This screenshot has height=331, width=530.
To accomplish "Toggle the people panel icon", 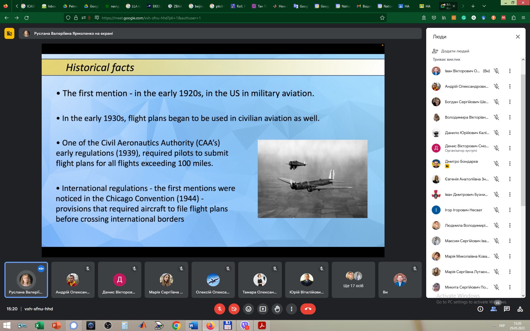I will point(494,309).
